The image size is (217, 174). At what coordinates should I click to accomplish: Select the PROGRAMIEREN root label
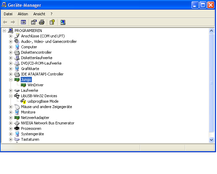tap(28, 31)
